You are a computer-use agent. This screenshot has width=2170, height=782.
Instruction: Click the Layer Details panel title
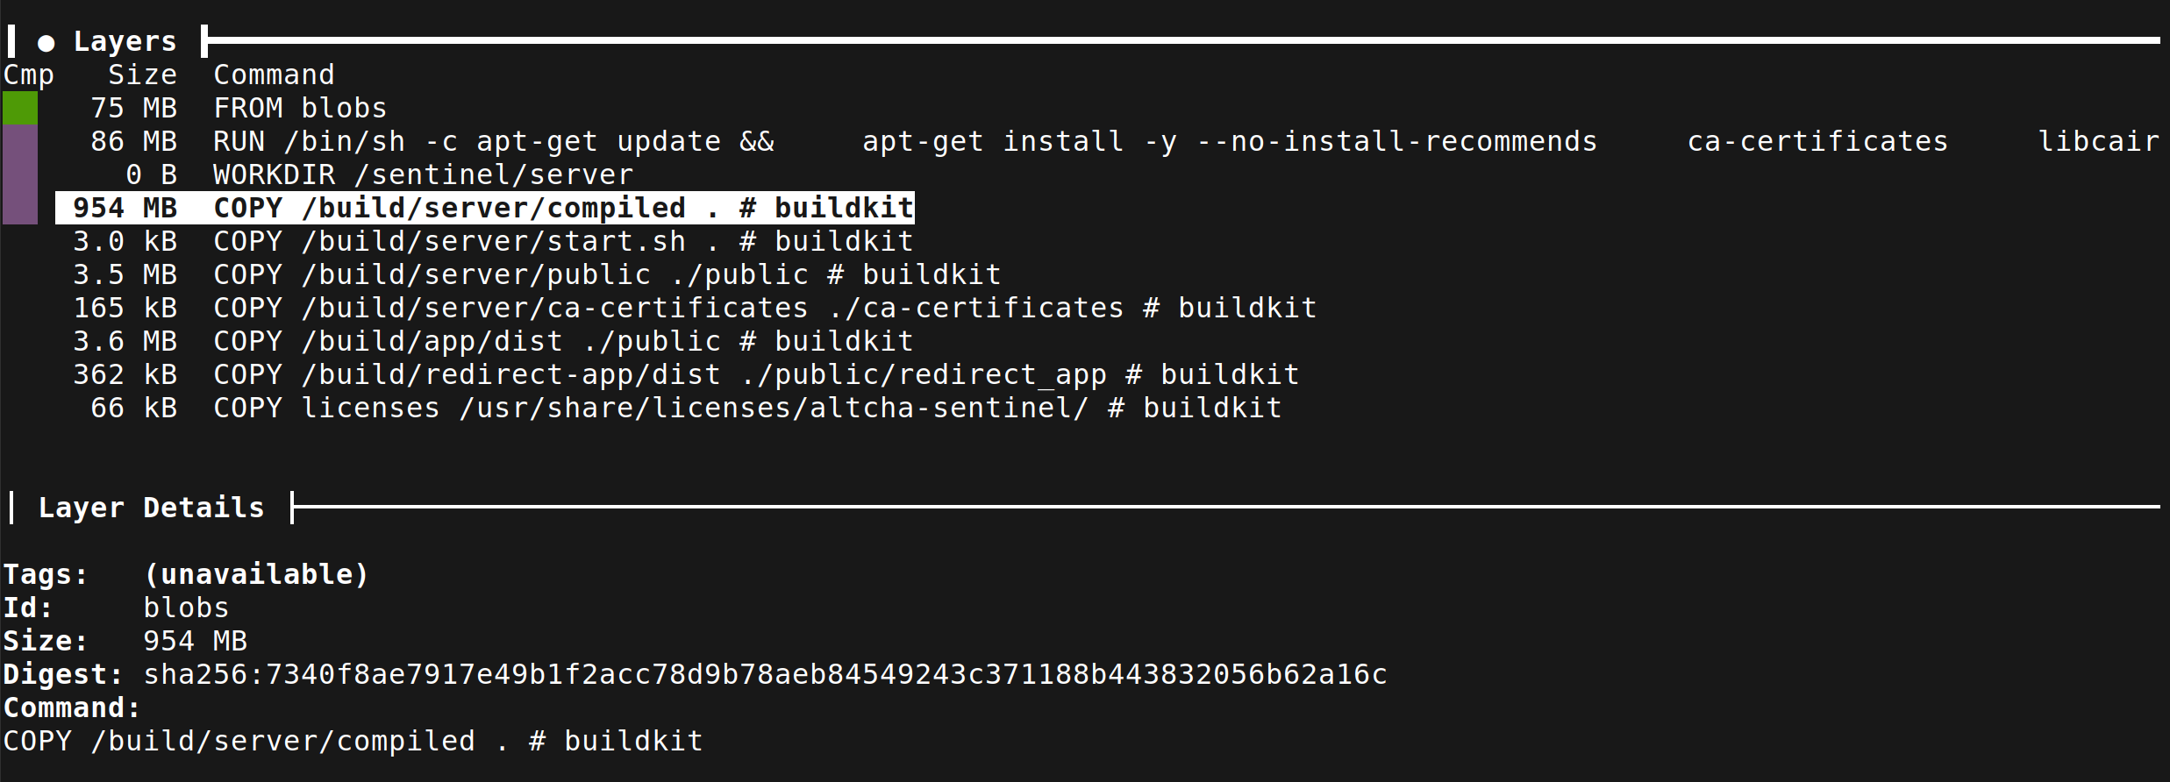click(151, 507)
